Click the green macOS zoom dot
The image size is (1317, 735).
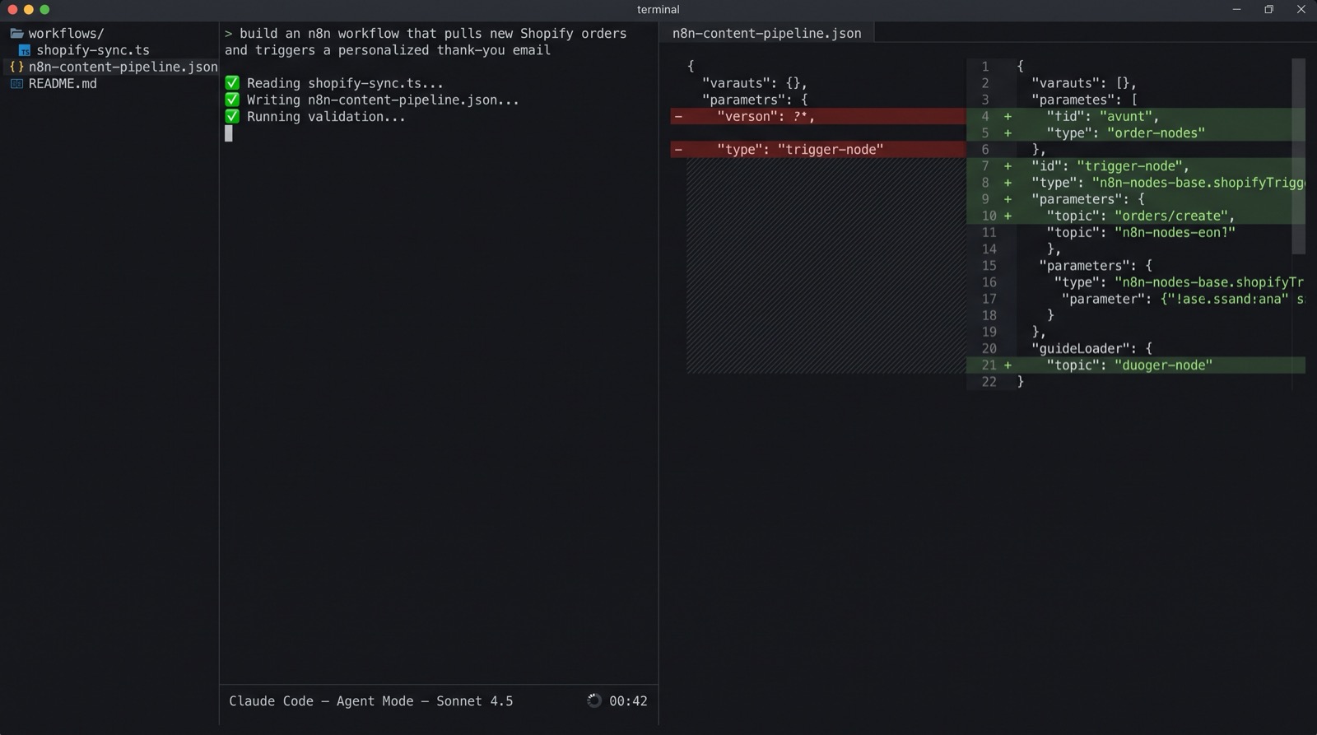(44, 10)
